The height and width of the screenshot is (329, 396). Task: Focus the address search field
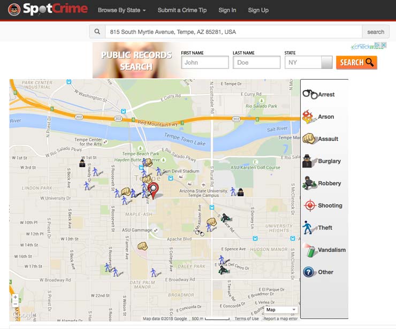click(x=234, y=32)
